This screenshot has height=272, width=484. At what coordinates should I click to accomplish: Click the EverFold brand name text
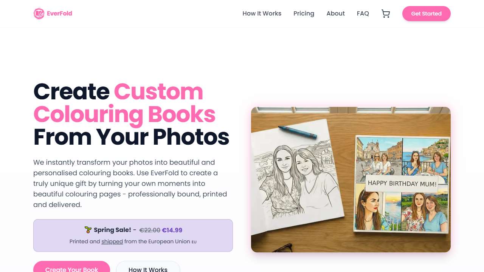click(x=59, y=14)
